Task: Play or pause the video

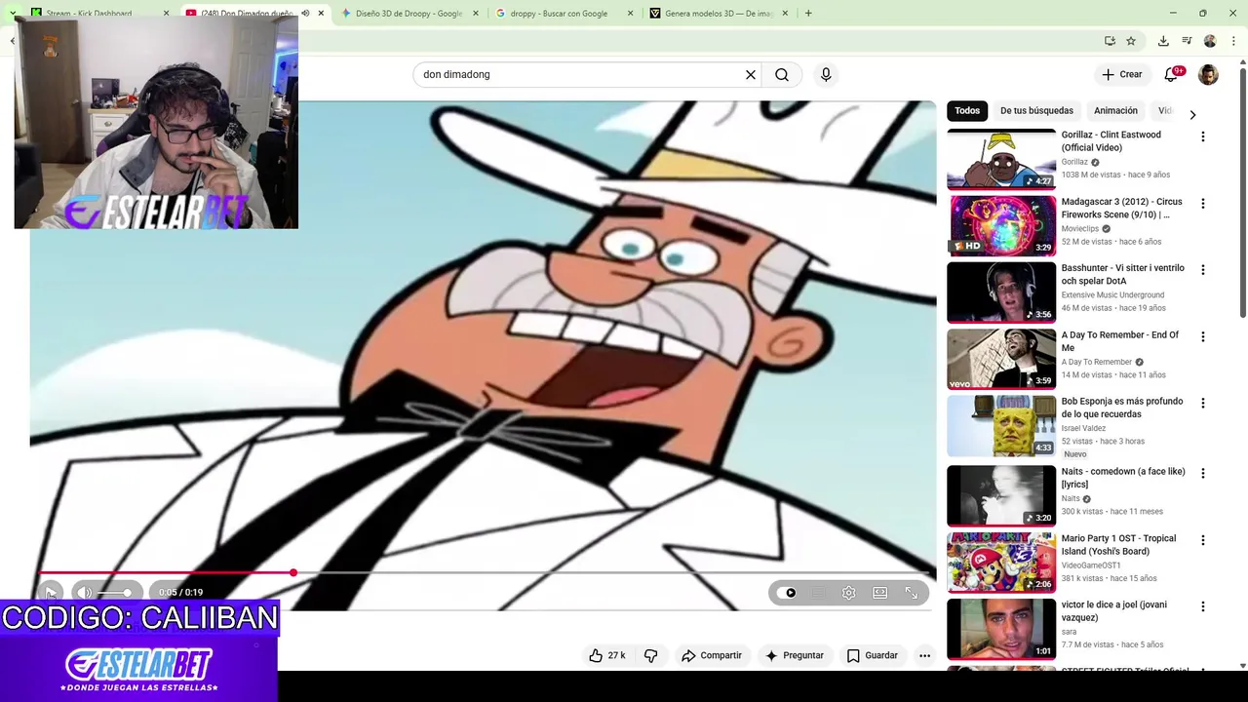Action: 51,593
